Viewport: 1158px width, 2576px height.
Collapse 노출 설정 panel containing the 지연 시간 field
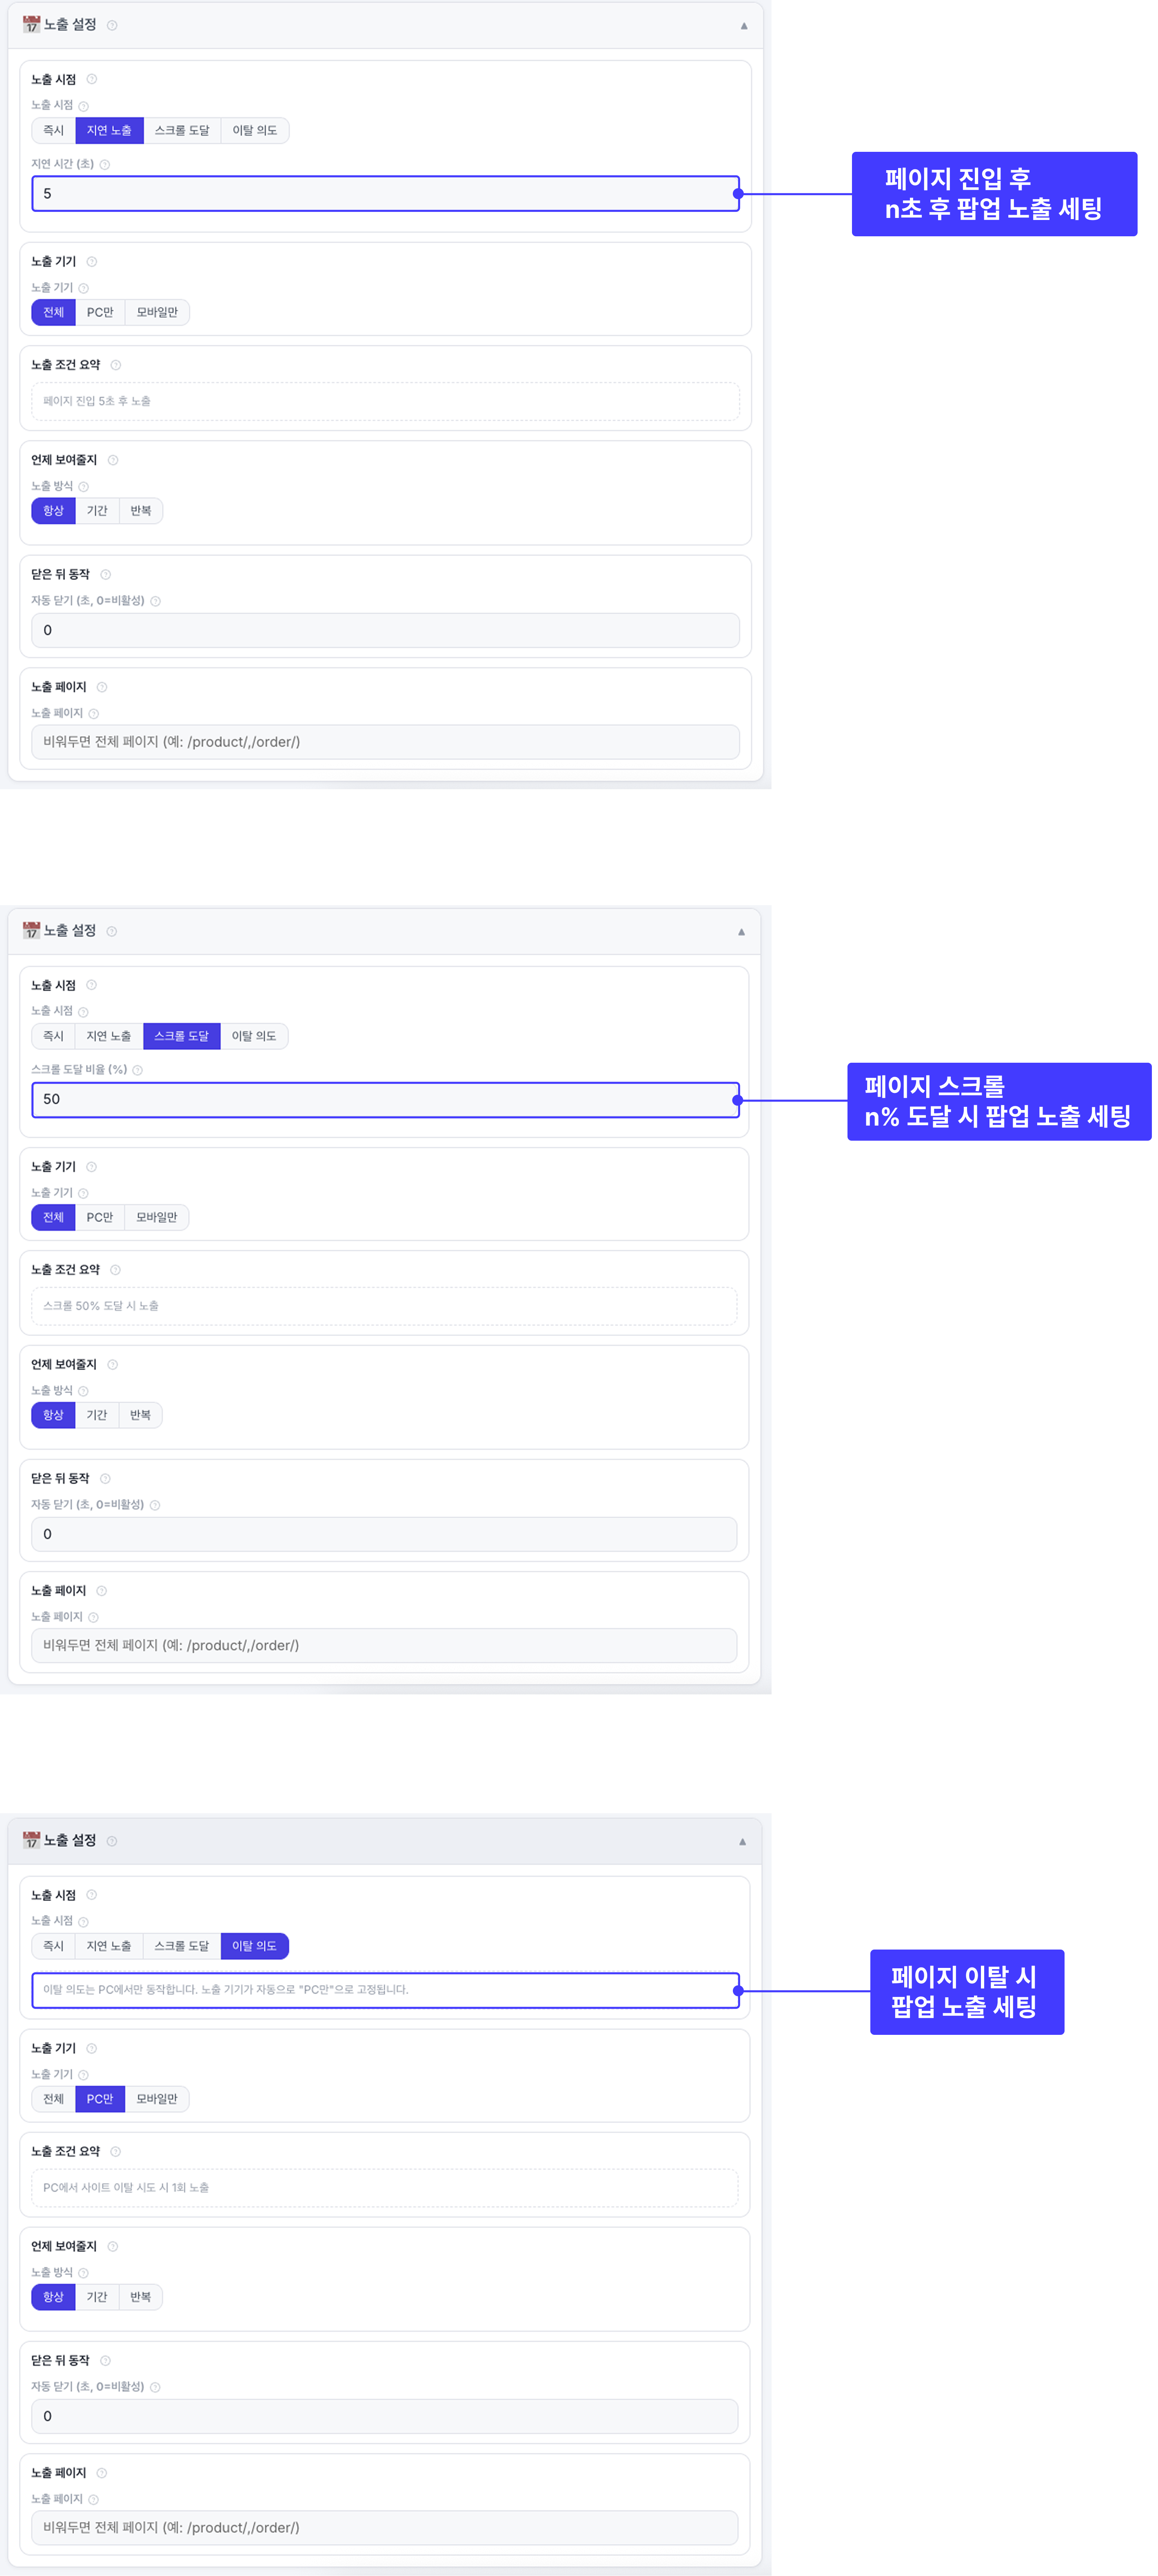[x=744, y=26]
